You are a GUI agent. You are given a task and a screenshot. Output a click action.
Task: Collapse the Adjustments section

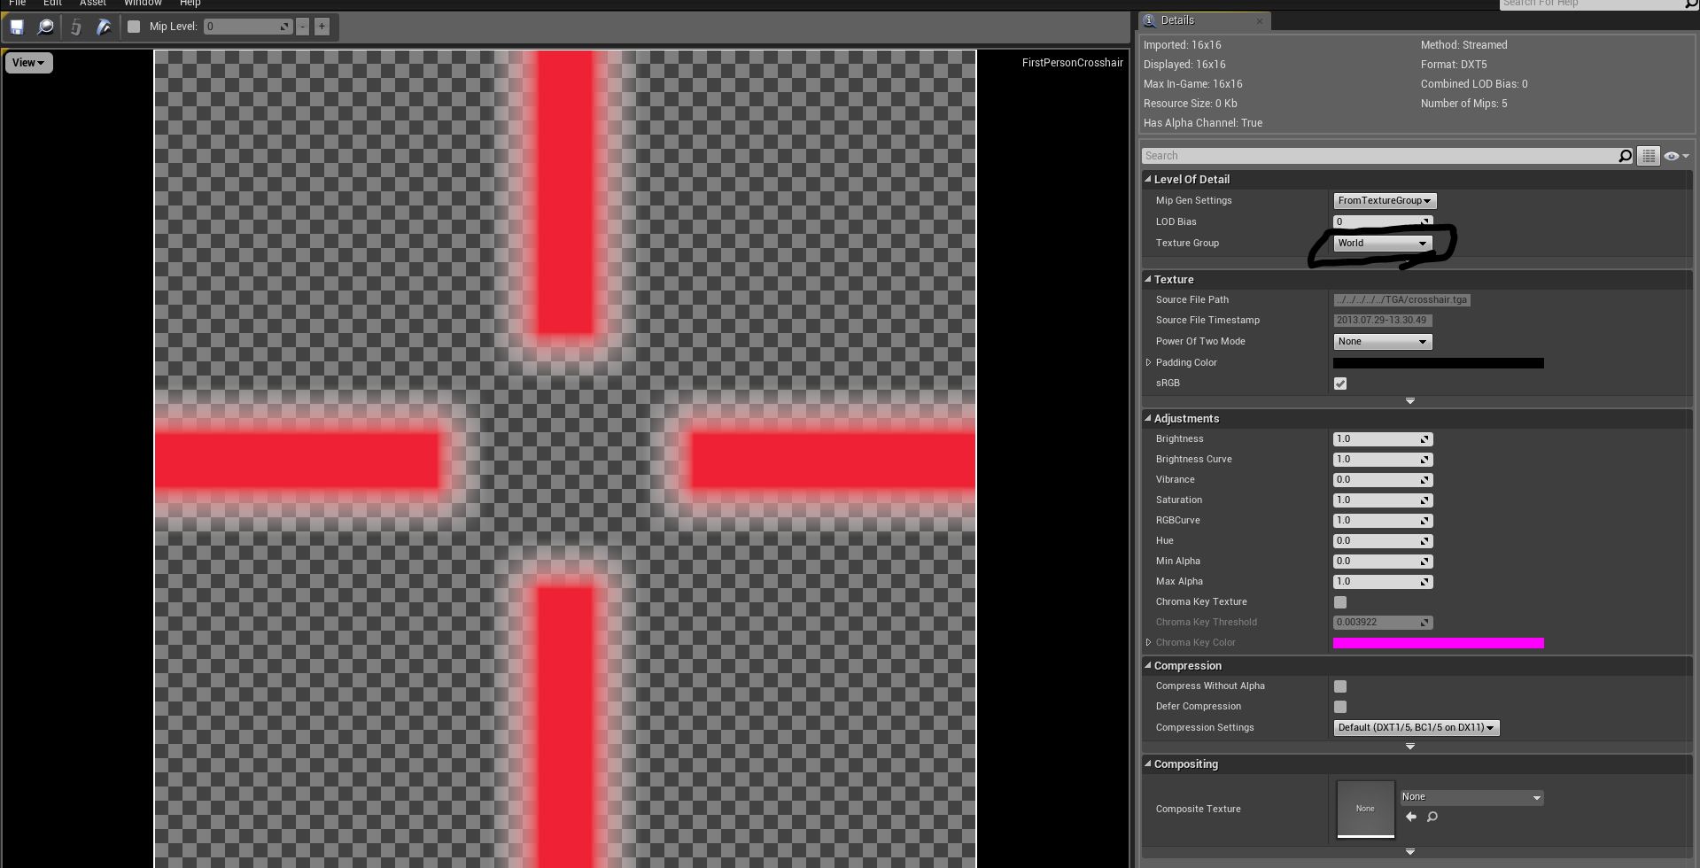(1148, 418)
